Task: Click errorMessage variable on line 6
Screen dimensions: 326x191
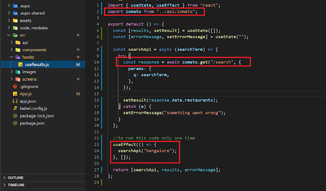Action: click(x=146, y=37)
